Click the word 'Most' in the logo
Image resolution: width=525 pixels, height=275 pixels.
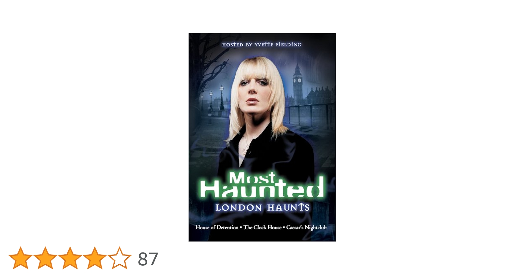point(252,178)
